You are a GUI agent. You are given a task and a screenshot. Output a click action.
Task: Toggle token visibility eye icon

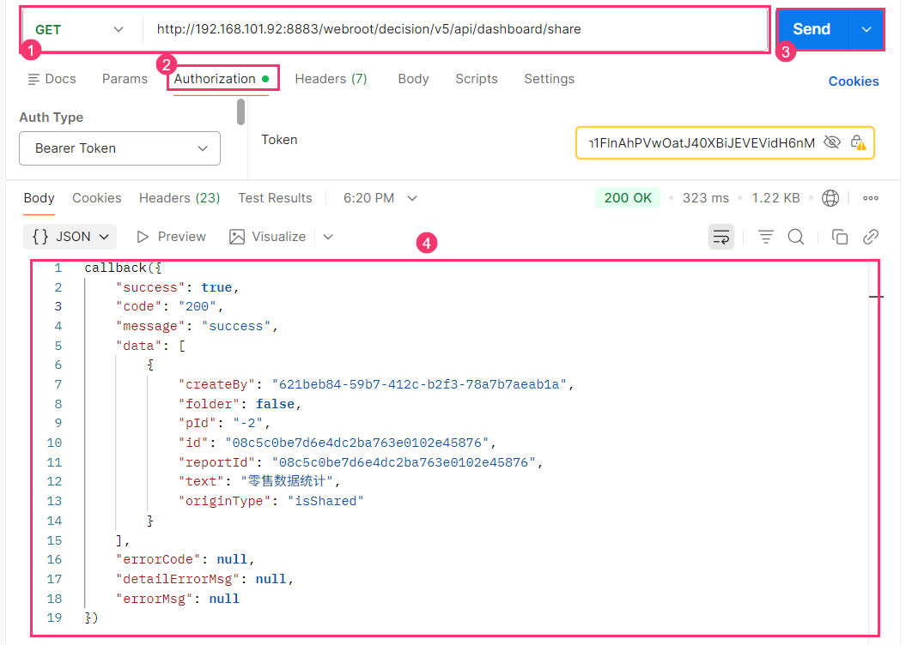click(832, 142)
